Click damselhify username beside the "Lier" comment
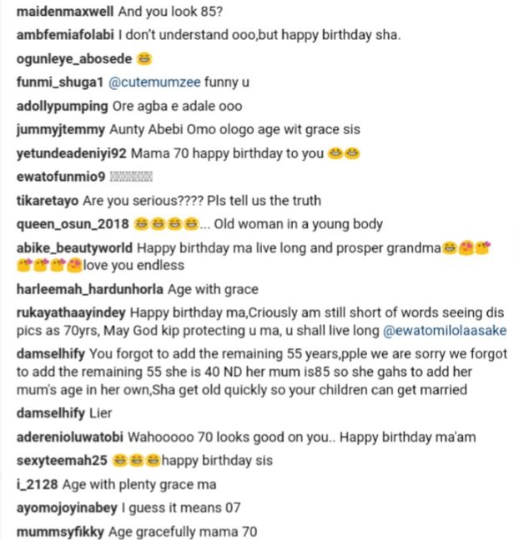Image resolution: width=519 pixels, height=540 pixels. [49, 413]
